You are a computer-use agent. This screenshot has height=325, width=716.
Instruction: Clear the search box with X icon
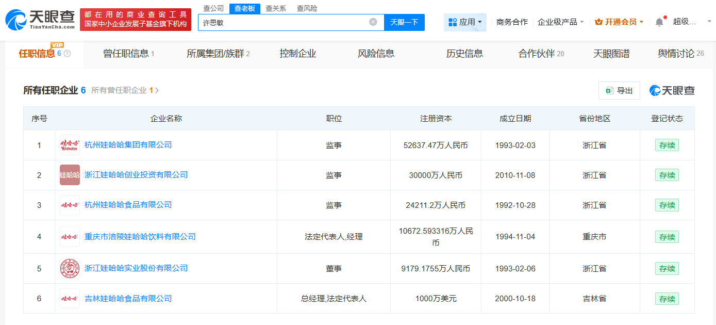373,22
